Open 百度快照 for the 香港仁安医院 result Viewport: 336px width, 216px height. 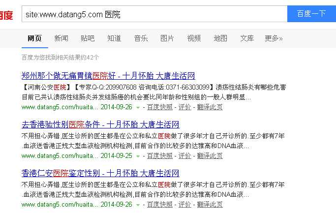click(160, 204)
